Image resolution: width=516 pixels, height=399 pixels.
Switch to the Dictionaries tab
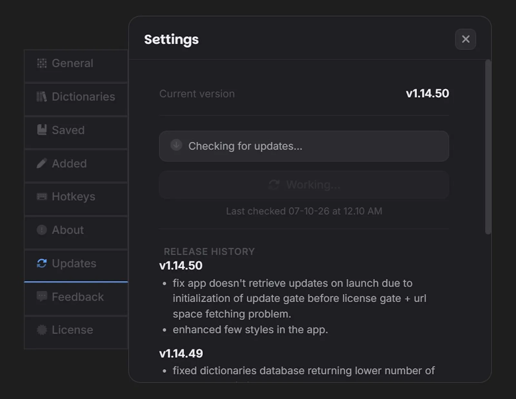click(76, 99)
